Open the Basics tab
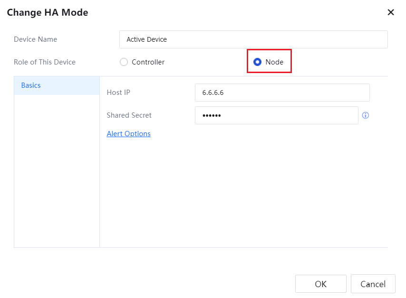This screenshot has width=406, height=298. pyautogui.click(x=57, y=85)
